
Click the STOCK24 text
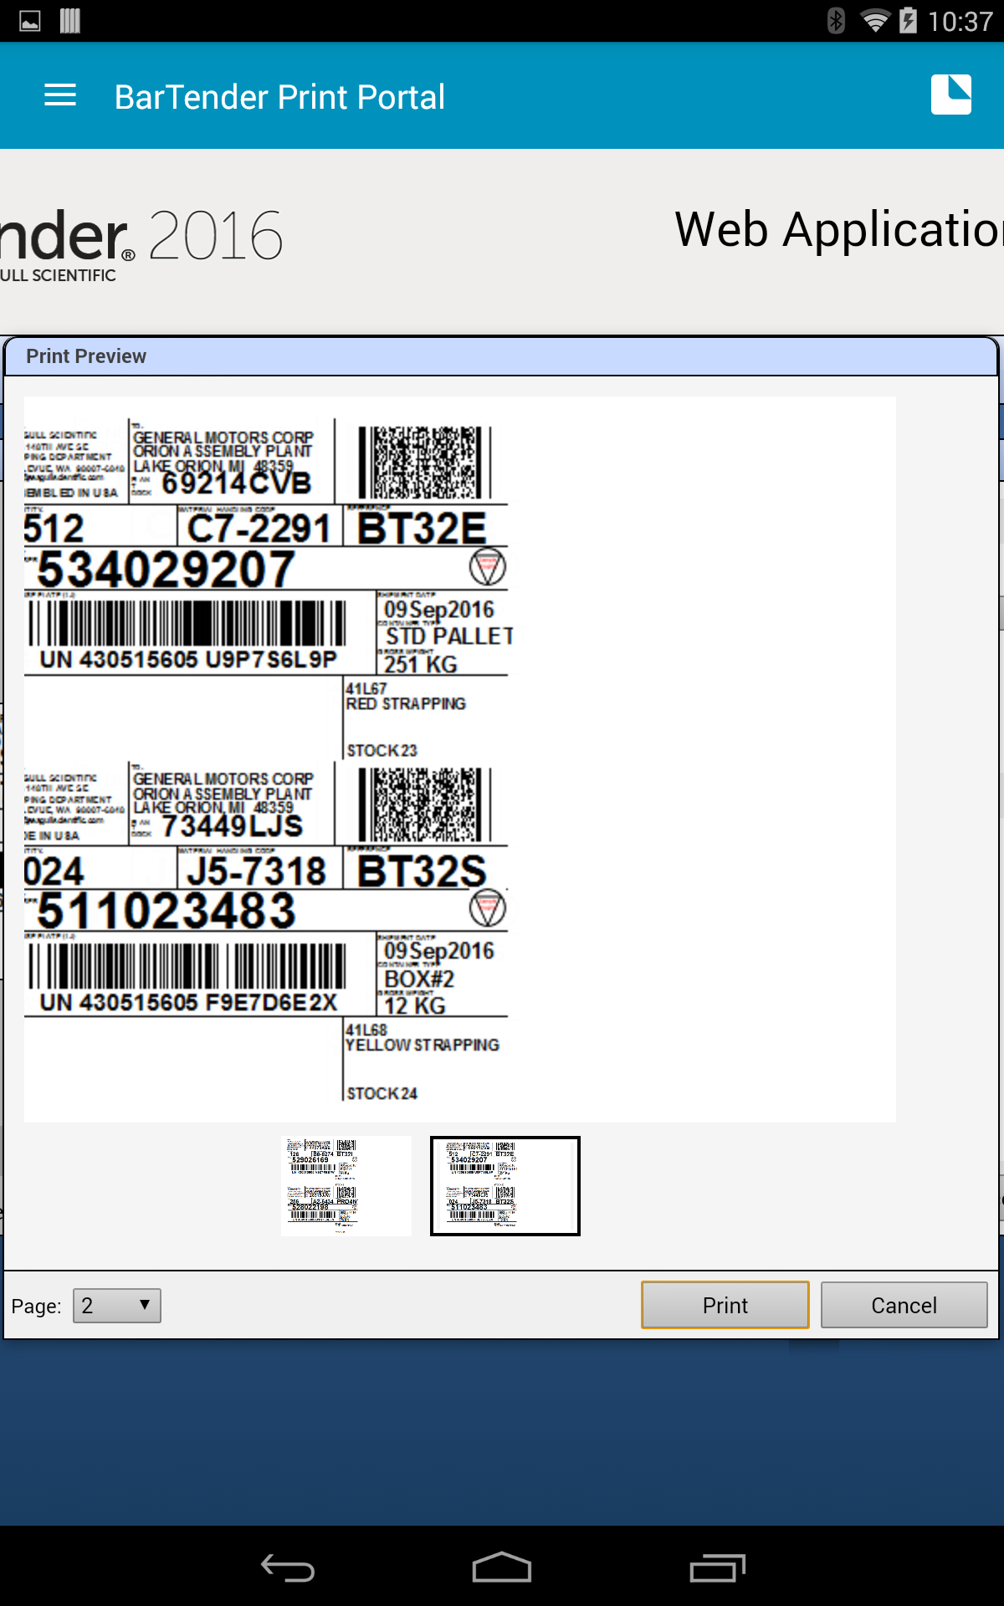(382, 1093)
